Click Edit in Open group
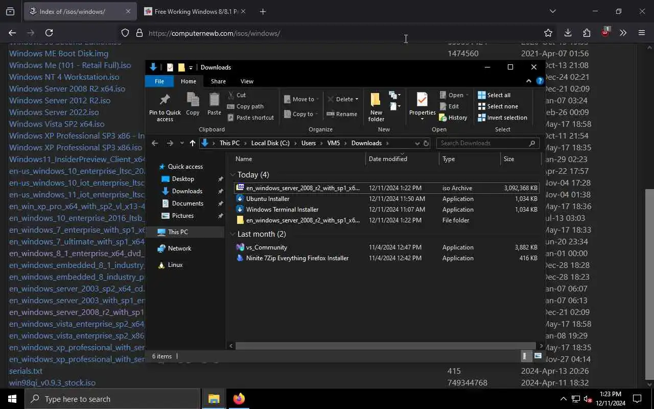654x409 pixels. pyautogui.click(x=449, y=106)
